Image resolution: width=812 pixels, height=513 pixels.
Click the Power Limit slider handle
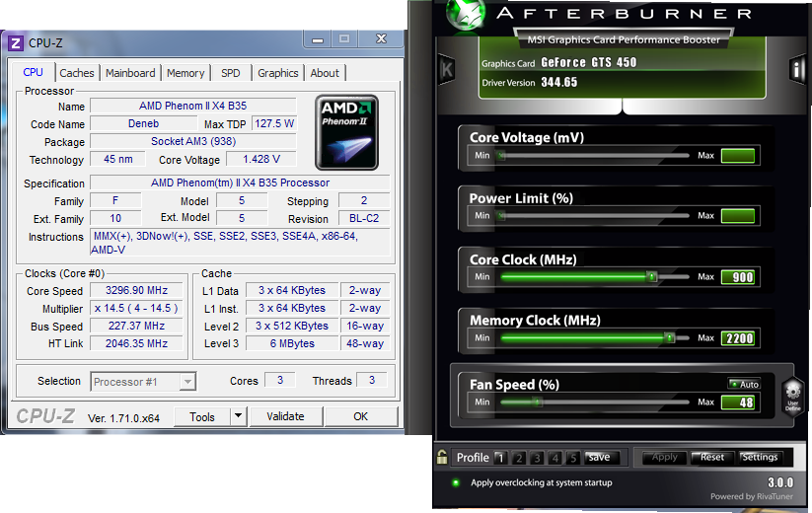point(501,216)
